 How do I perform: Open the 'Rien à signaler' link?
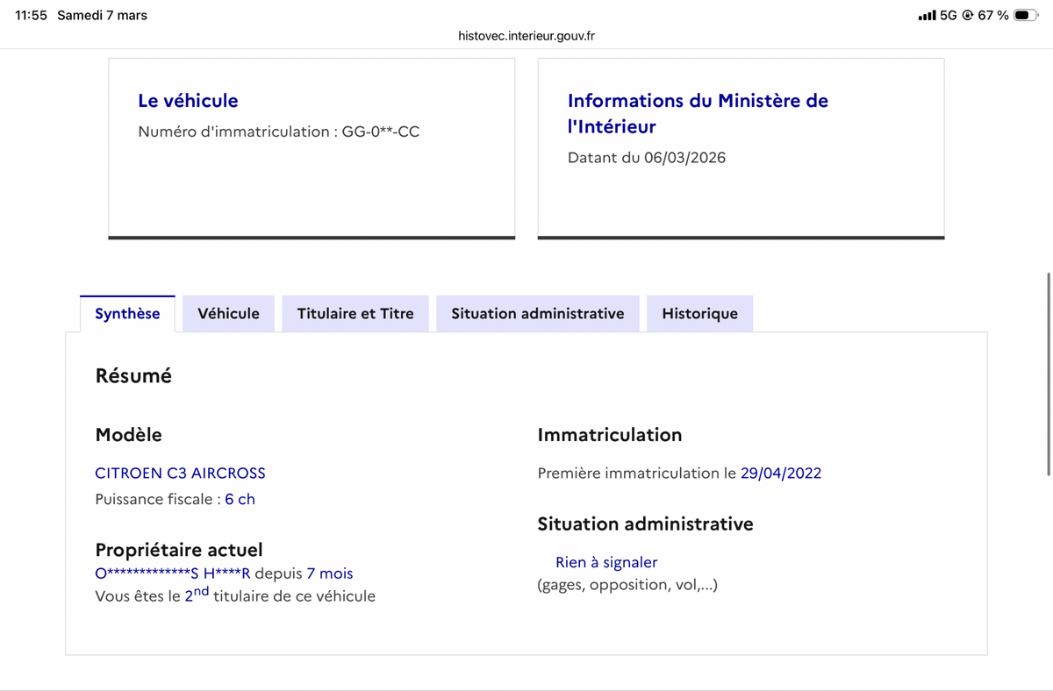coord(605,562)
